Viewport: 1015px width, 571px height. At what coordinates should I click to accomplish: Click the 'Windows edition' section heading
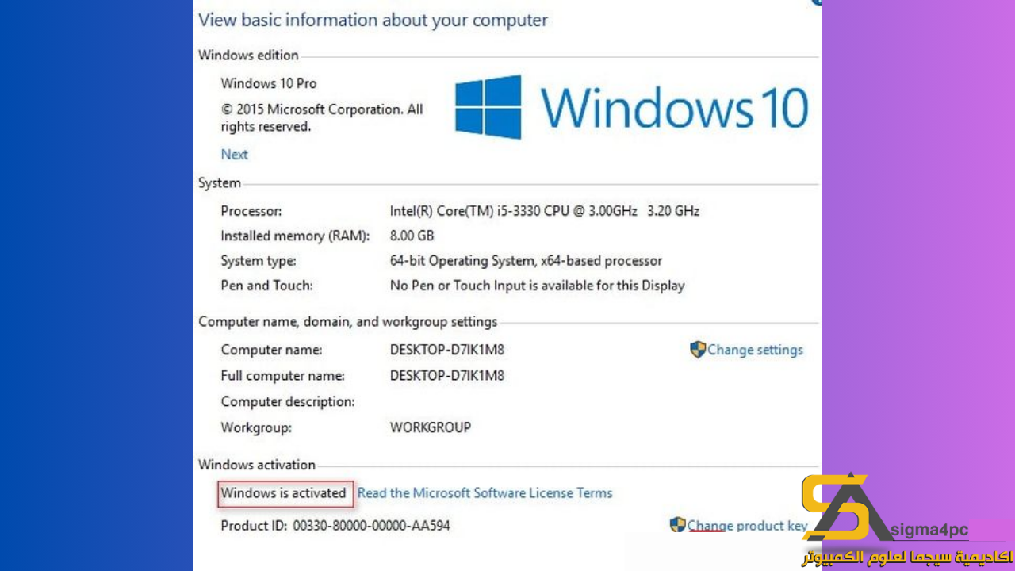click(x=248, y=55)
